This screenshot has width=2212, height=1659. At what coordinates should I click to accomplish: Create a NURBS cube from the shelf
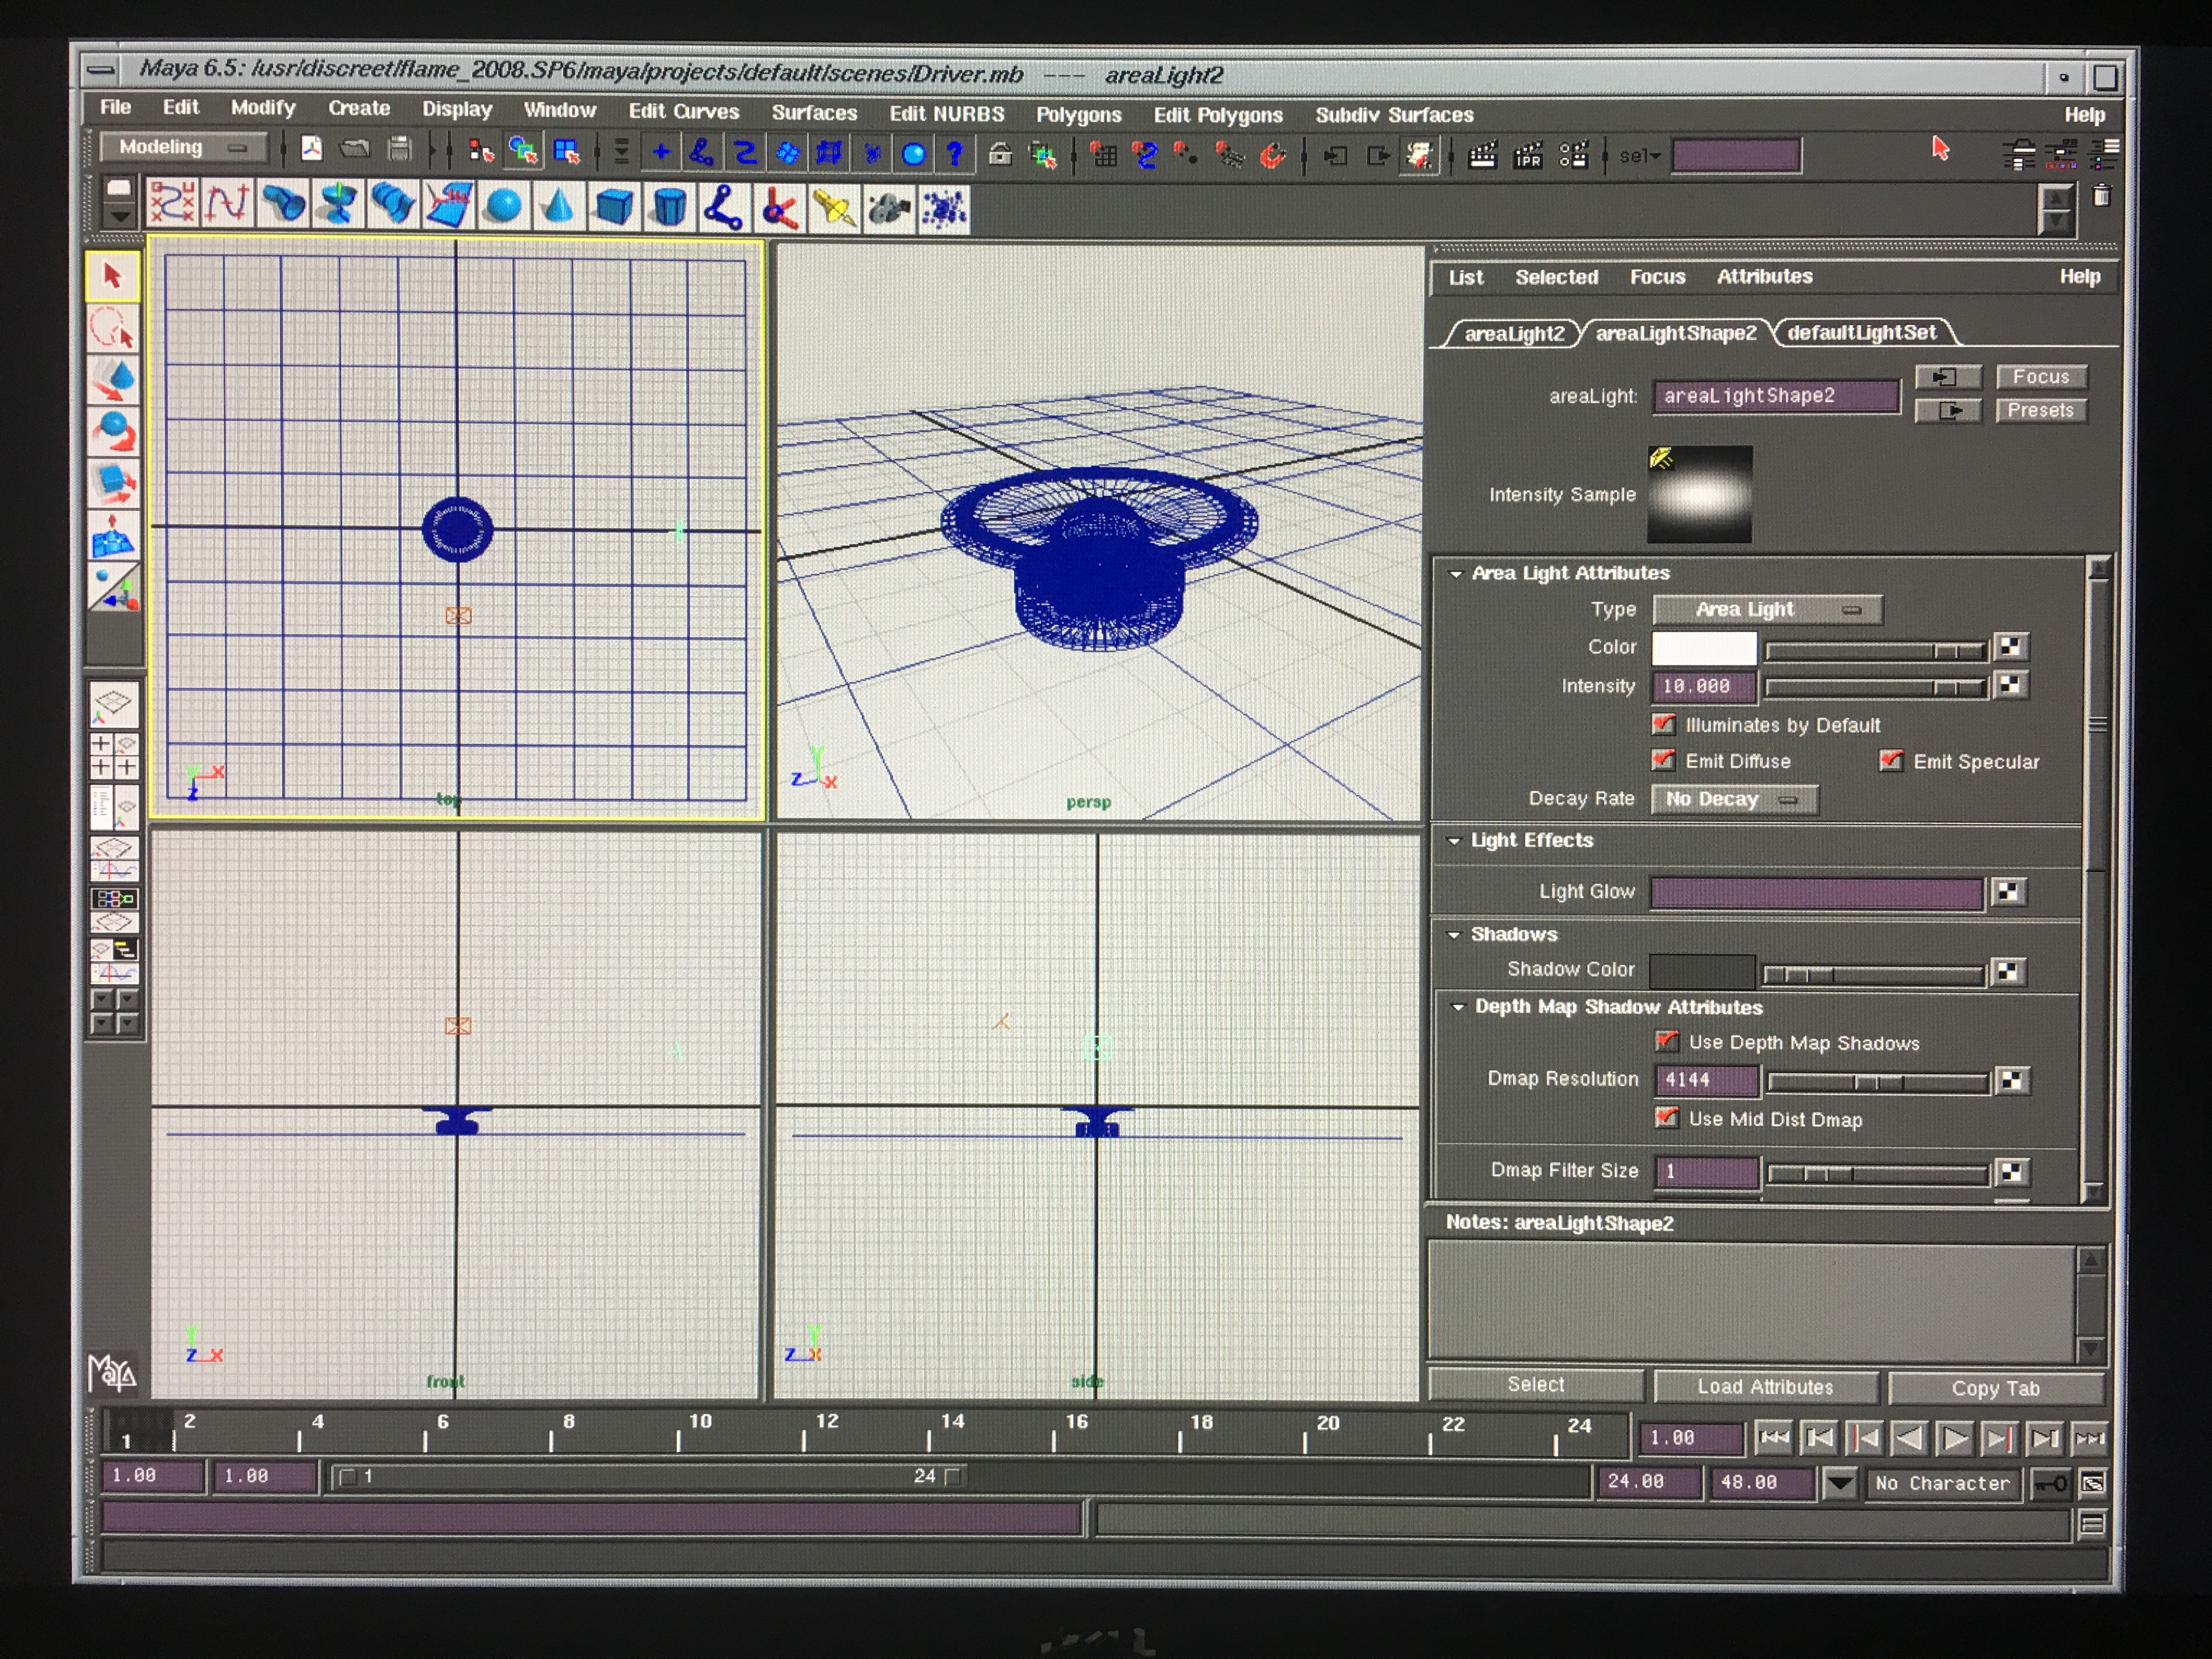(613, 207)
